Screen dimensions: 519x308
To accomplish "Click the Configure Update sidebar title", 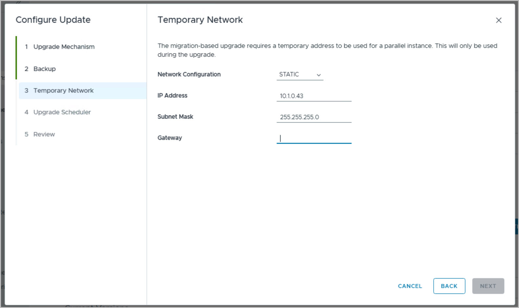I will (53, 20).
